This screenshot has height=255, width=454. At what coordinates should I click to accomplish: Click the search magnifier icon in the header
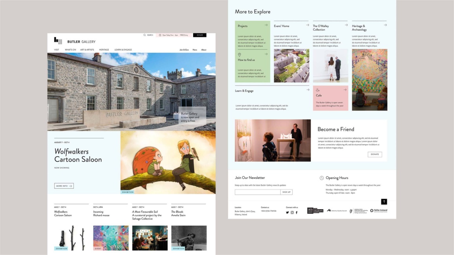[144, 35]
